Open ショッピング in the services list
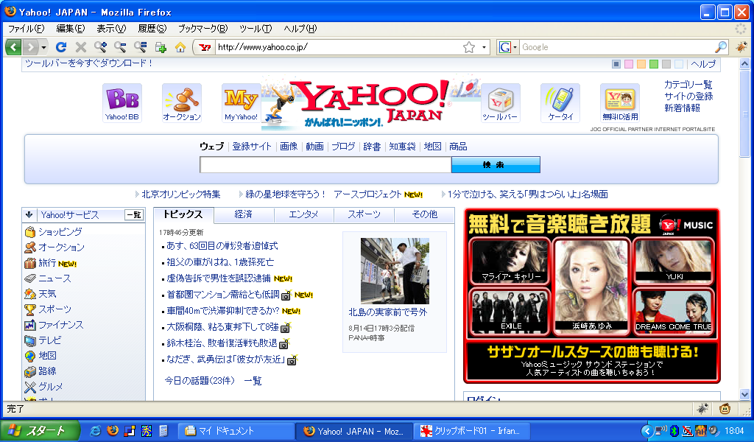Viewport: 754px width, 442px height. tap(60, 232)
